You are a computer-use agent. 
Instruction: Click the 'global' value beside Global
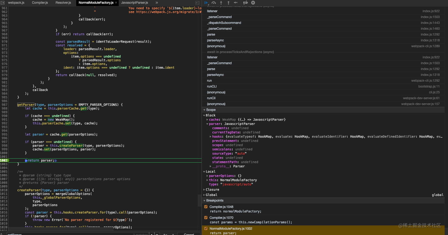pyautogui.click(x=438, y=195)
